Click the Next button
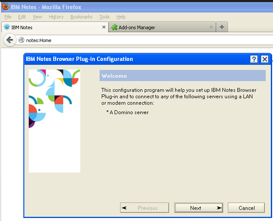 (x=199, y=208)
